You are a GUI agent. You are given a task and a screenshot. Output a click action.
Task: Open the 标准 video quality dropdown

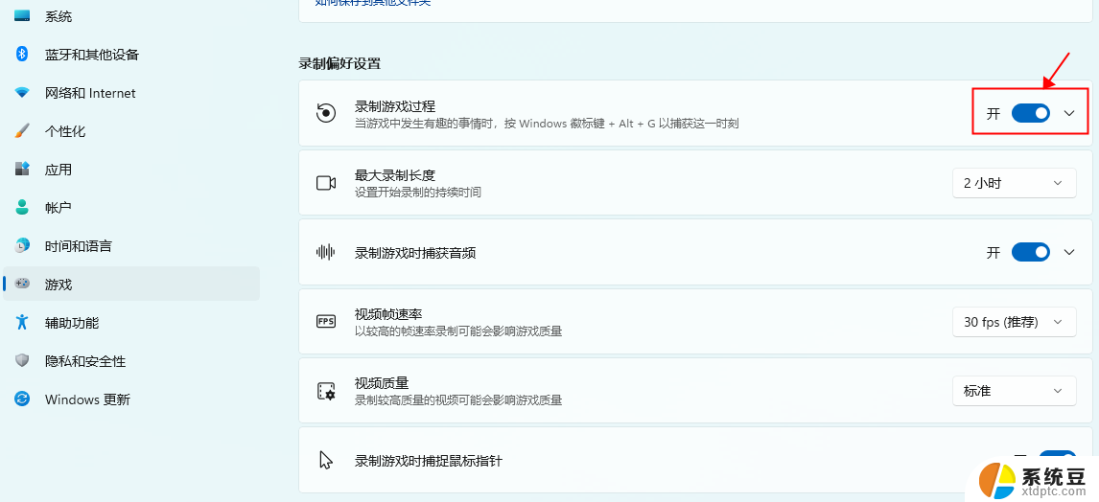point(1015,391)
